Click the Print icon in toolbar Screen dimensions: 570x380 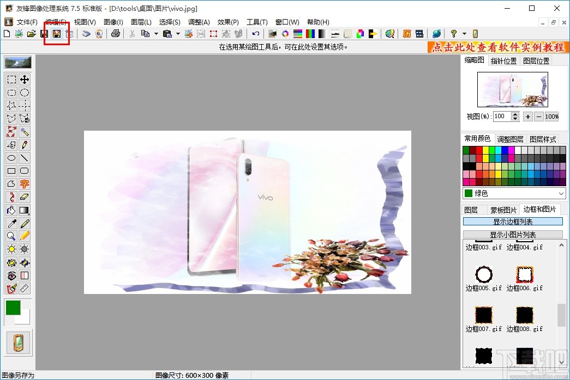click(x=115, y=34)
